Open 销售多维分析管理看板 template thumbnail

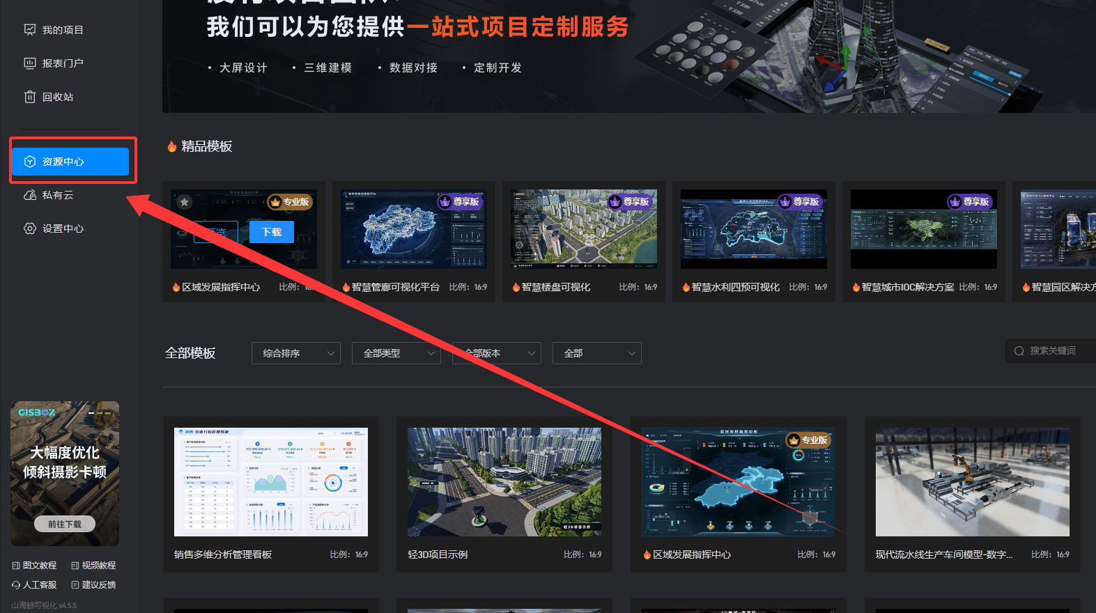coord(271,482)
